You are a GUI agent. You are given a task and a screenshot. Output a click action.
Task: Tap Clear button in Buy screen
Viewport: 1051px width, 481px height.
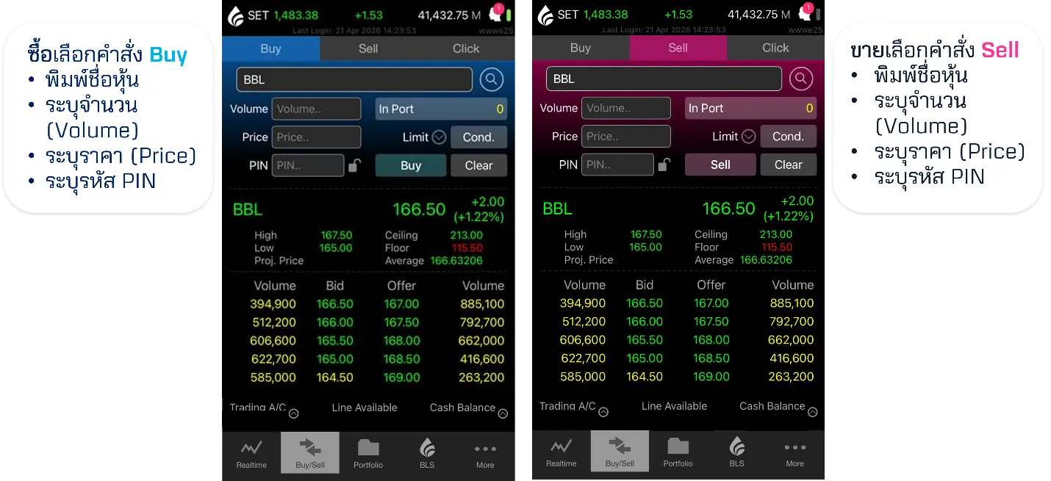(478, 165)
